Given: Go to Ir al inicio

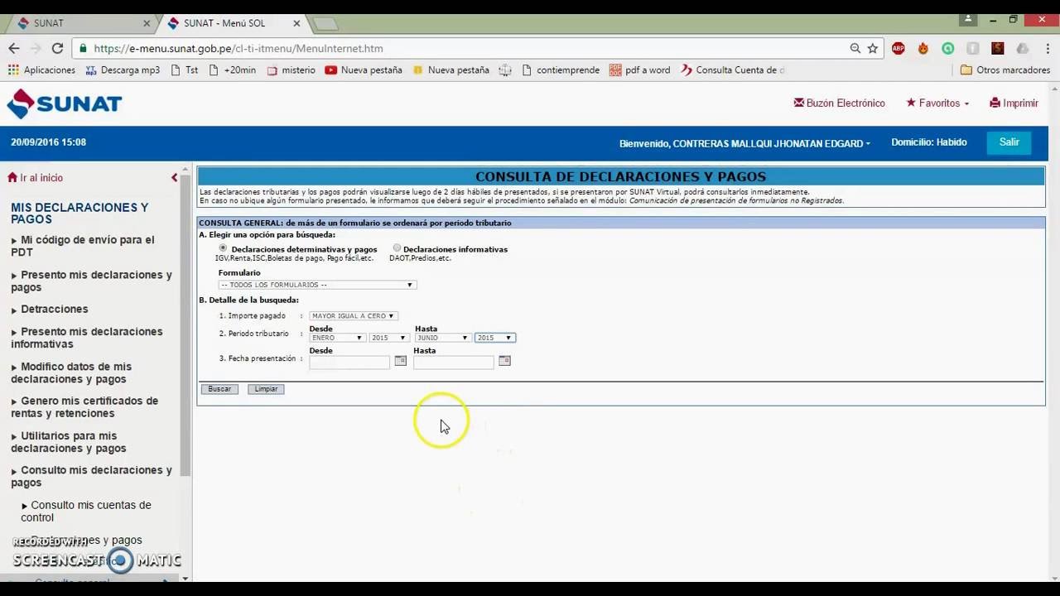Looking at the screenshot, I should click(x=36, y=178).
